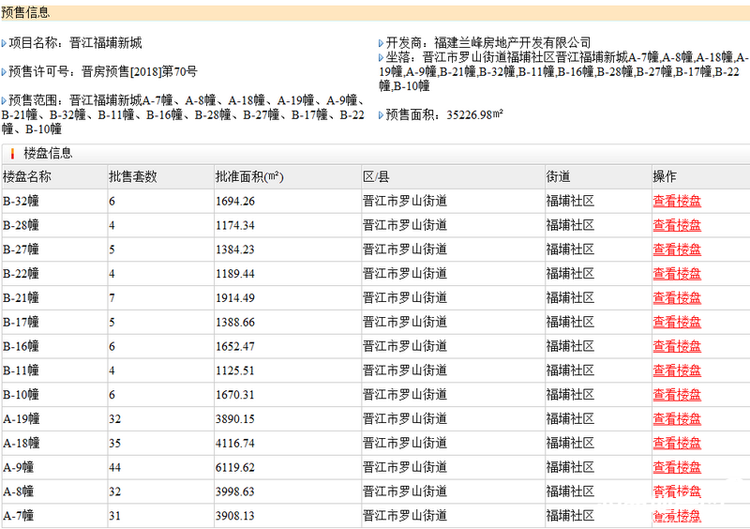Click project name 晋江福埔新城
The width and height of the screenshot is (750, 529).
coord(106,43)
